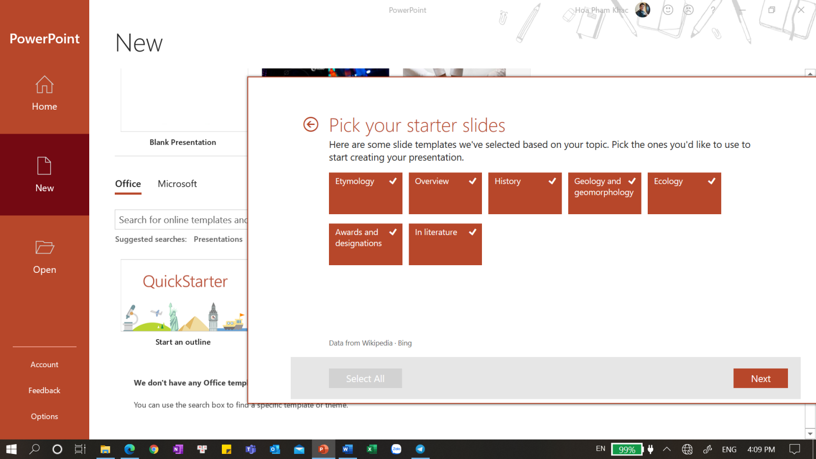Click Hoa Pham Khac's profile picture
This screenshot has width=816, height=459.
(642, 10)
